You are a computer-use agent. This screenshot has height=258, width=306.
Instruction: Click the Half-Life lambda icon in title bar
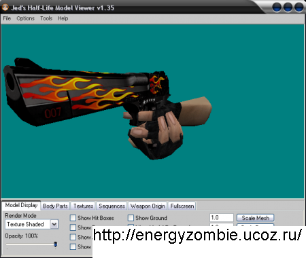click(x=5, y=7)
